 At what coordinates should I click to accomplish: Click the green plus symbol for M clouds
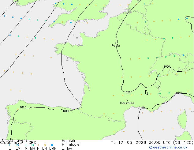pos(26,145)
